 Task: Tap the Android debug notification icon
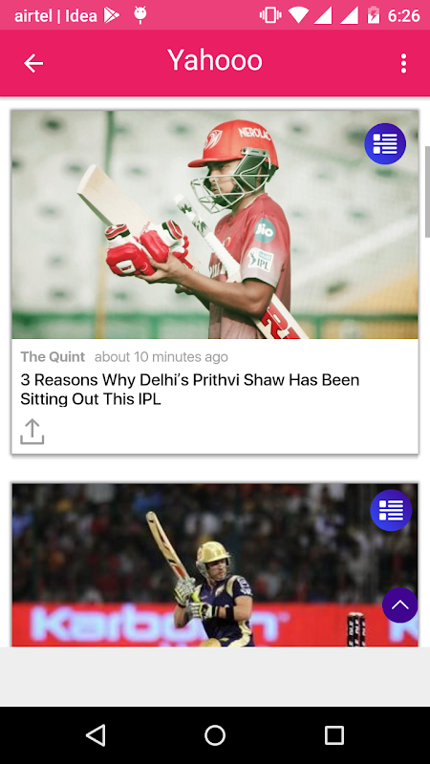coord(140,15)
